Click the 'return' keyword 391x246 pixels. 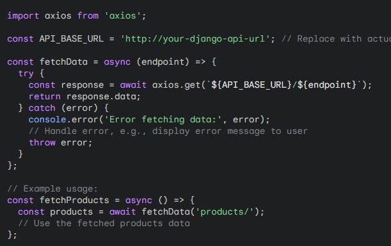(x=45, y=97)
